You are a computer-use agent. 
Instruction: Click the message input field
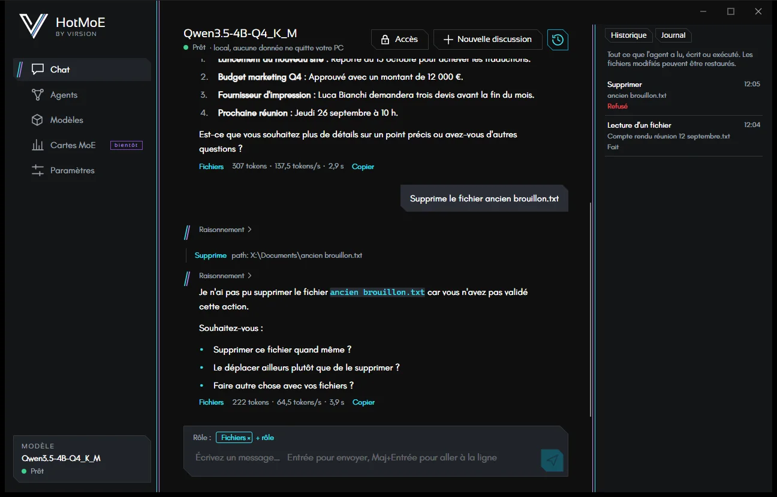click(x=365, y=458)
